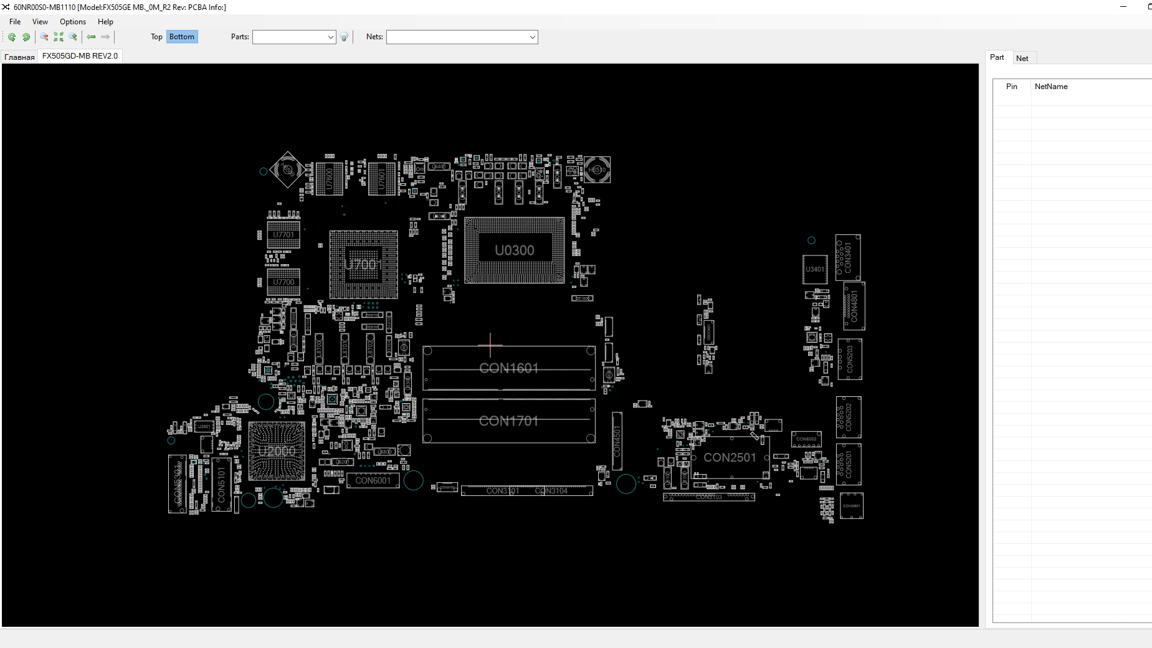Switch to the Net panel tab
The image size is (1152, 648).
[1022, 58]
